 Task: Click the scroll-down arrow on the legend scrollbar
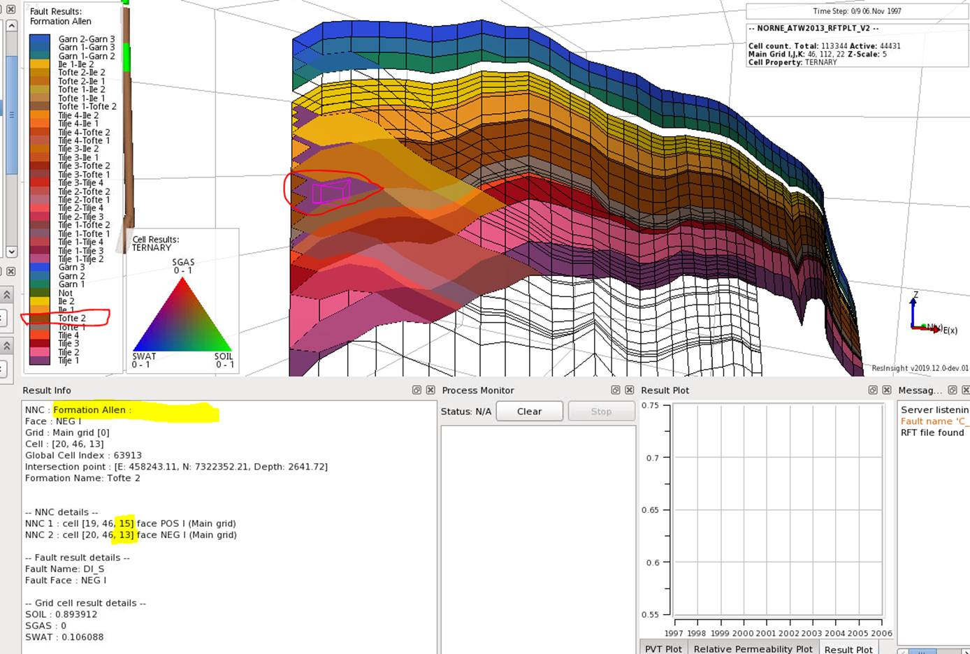[x=11, y=252]
